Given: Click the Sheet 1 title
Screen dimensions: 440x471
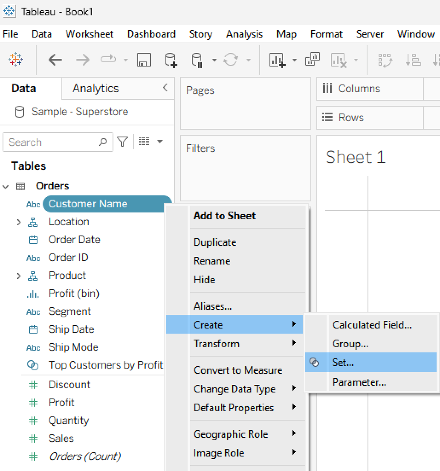Looking at the screenshot, I should [356, 157].
